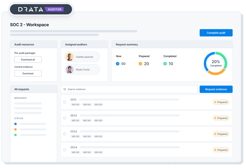Select the CC1.2 row checkbox
Screen dimensions: 246x168
coord(65,118)
